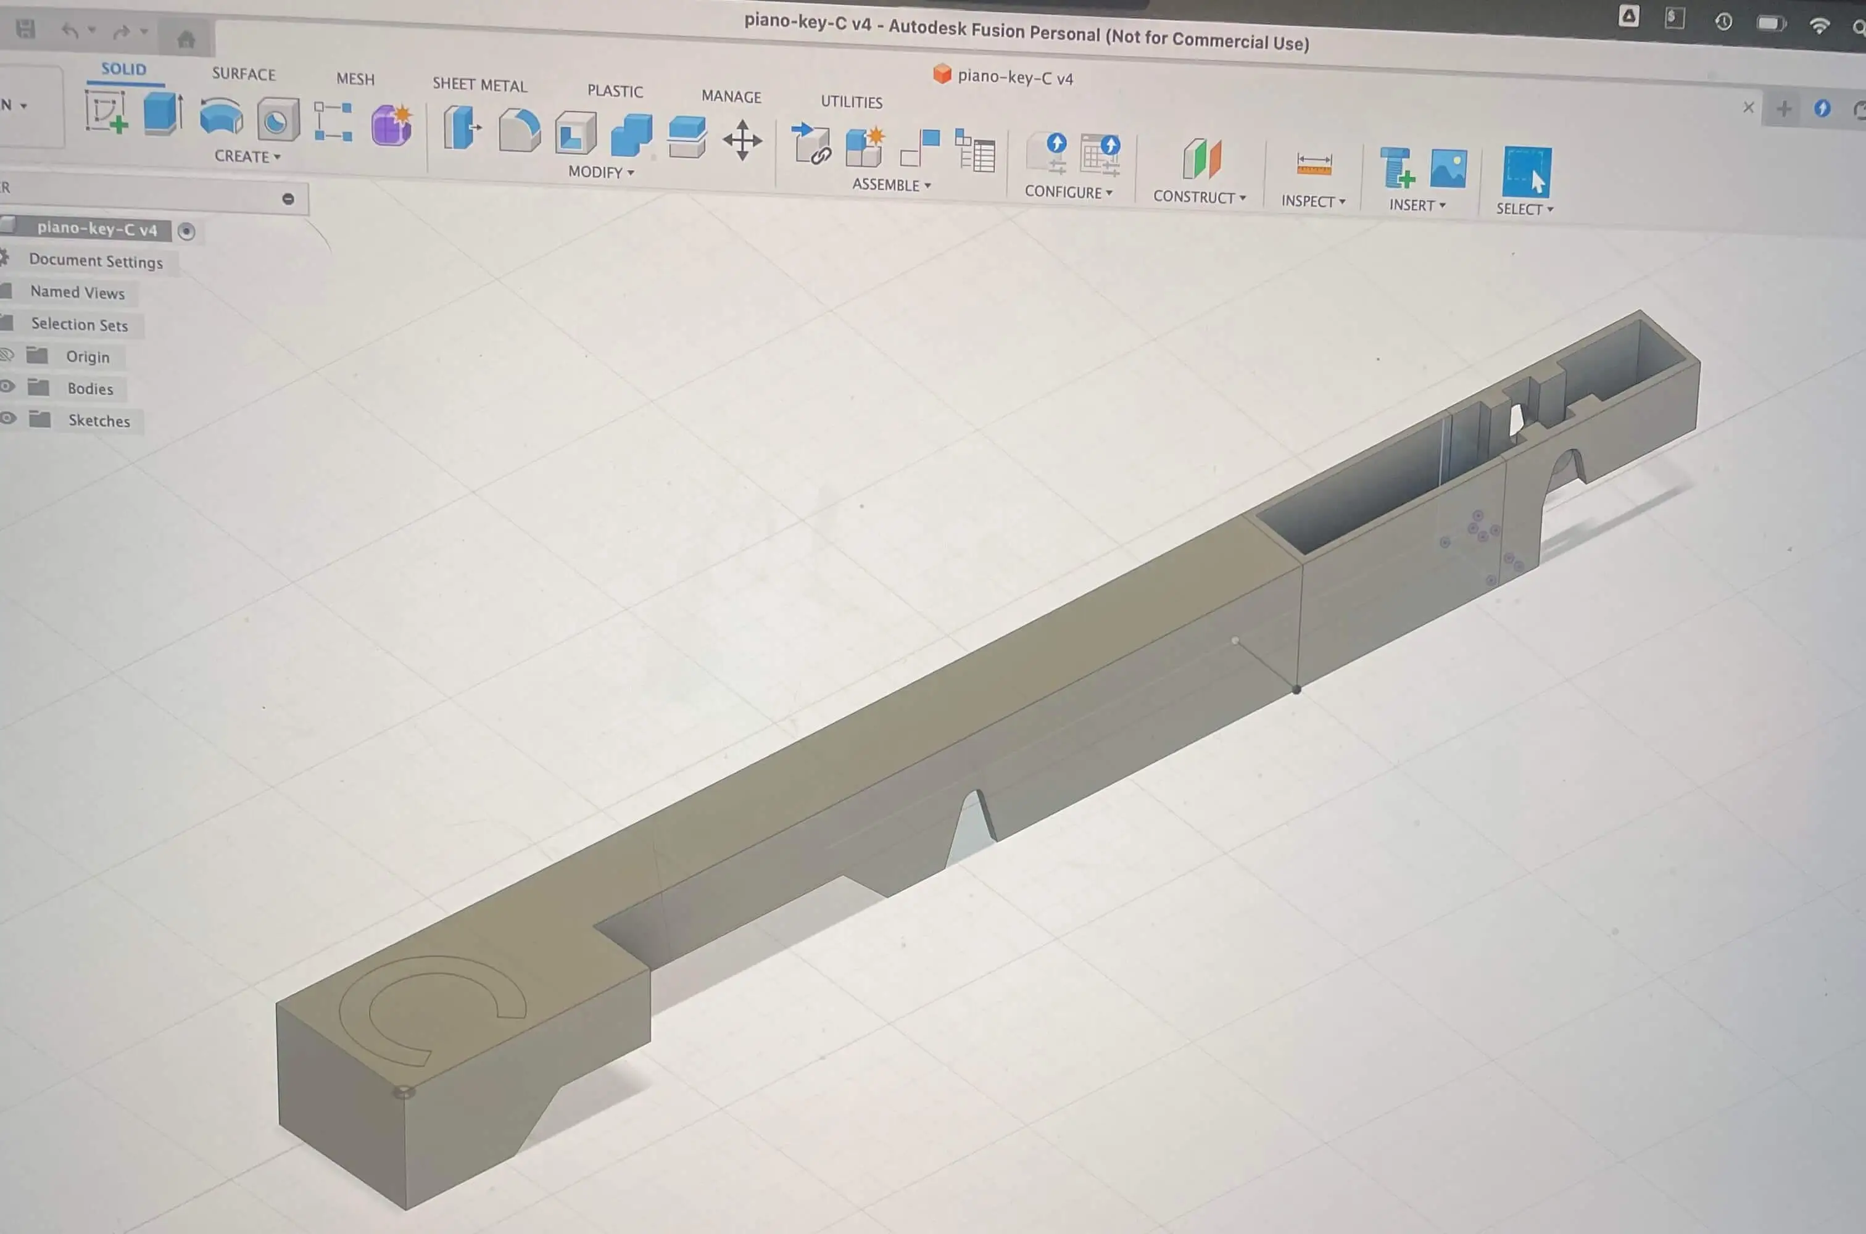Click the Measure ruler icon
1866x1234 pixels.
[x=1314, y=165]
